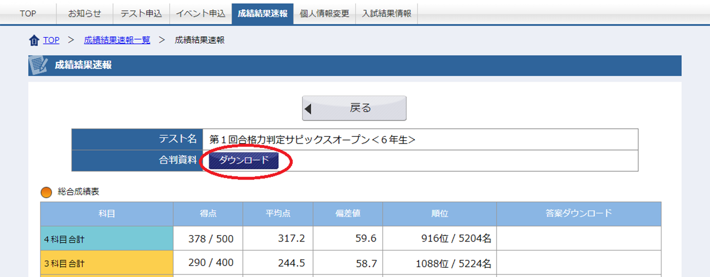Click the 平均点 column header
Viewport: 710px width, 277px height.
278,214
